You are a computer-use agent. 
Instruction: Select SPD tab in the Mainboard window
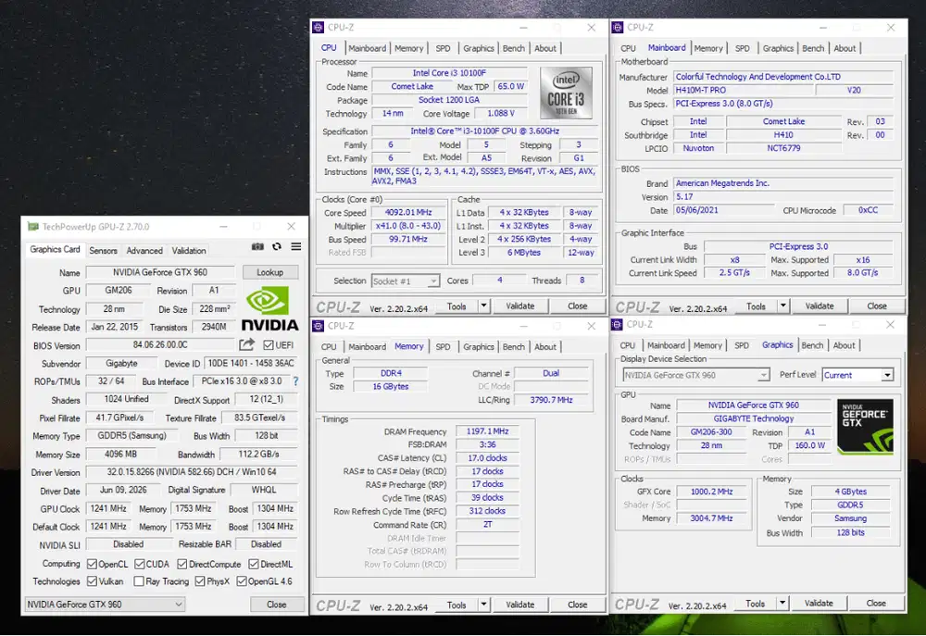[743, 48]
